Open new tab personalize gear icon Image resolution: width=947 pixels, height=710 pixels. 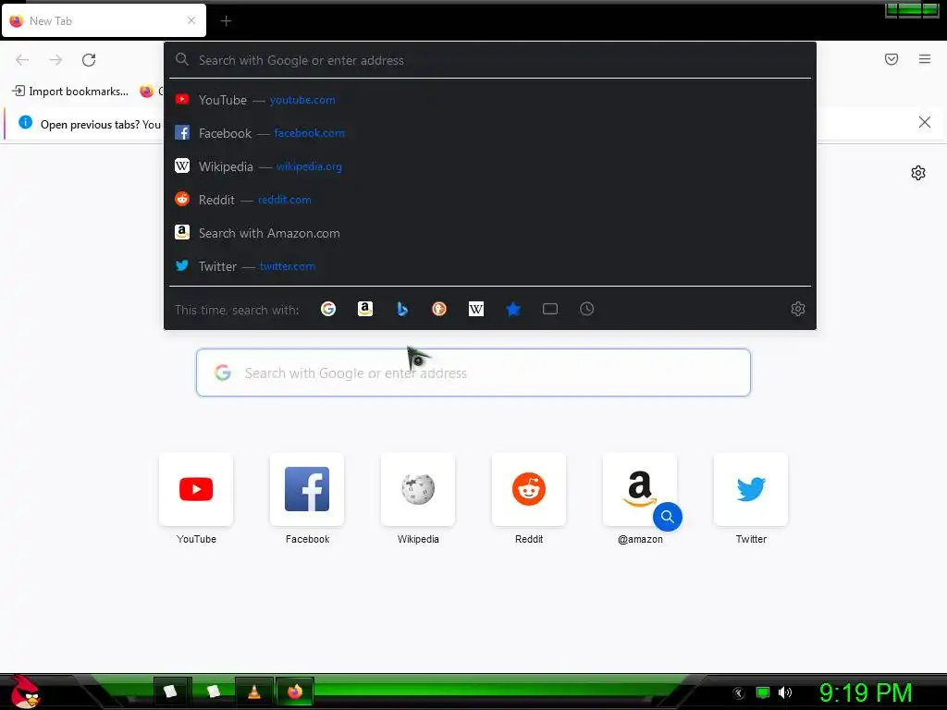coord(918,173)
